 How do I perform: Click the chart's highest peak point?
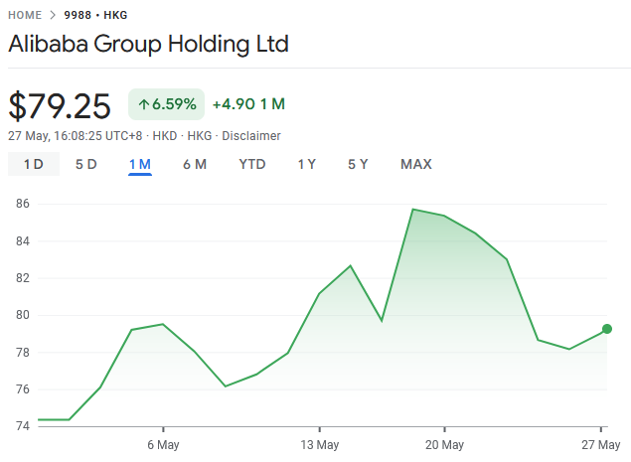(412, 210)
